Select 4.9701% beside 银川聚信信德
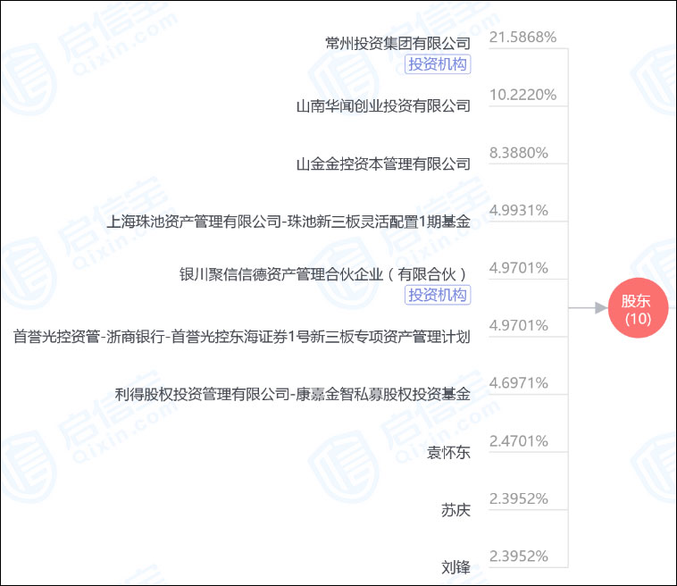Screen dimensions: 677x586 [x=519, y=268]
